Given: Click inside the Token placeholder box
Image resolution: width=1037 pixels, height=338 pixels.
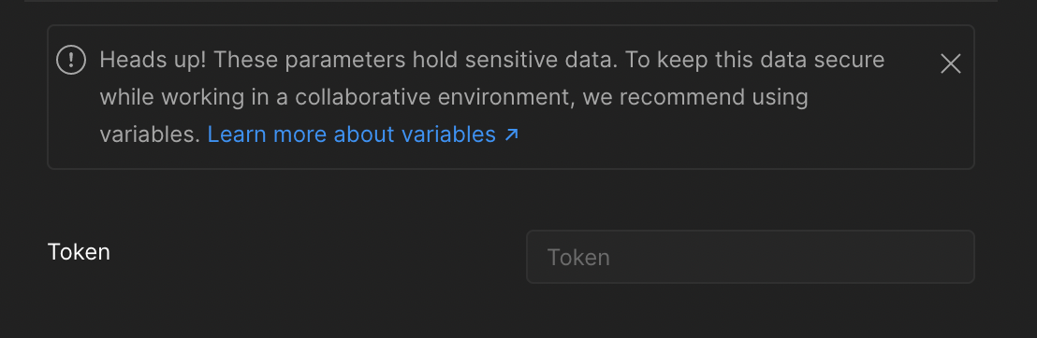Looking at the screenshot, I should pyautogui.click(x=750, y=257).
